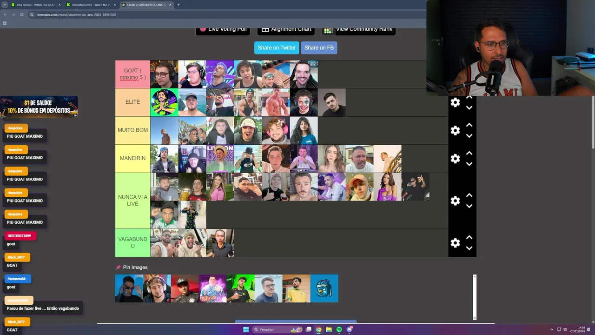Go back in browser history
The height and width of the screenshot is (335, 595).
(x=5, y=14)
